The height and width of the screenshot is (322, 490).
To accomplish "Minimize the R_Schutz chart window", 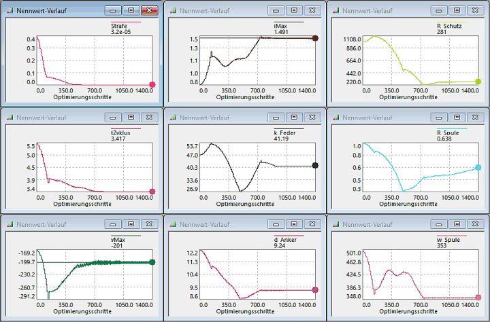I will click(438, 12).
